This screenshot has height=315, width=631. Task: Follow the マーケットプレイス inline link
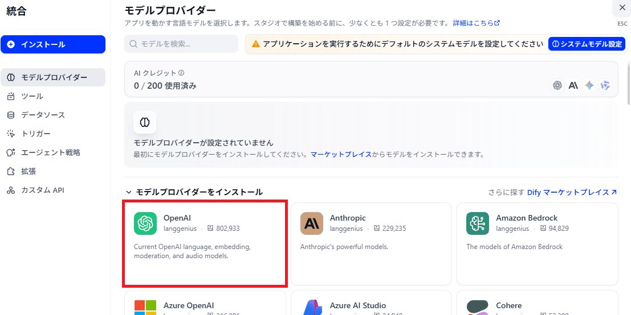tap(341, 154)
